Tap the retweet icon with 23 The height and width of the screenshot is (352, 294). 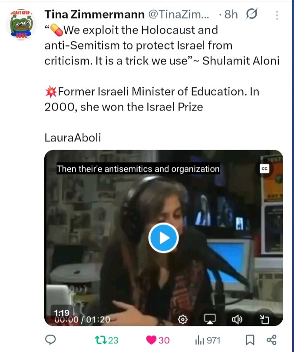coord(106,340)
